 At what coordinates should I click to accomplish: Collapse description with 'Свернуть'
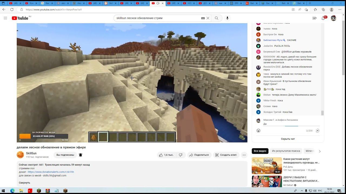point(24,183)
